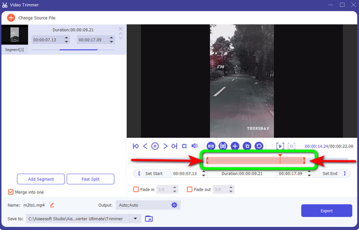The image size is (359, 230).
Task: Enable the Fade out checkbox
Action: (x=190, y=190)
